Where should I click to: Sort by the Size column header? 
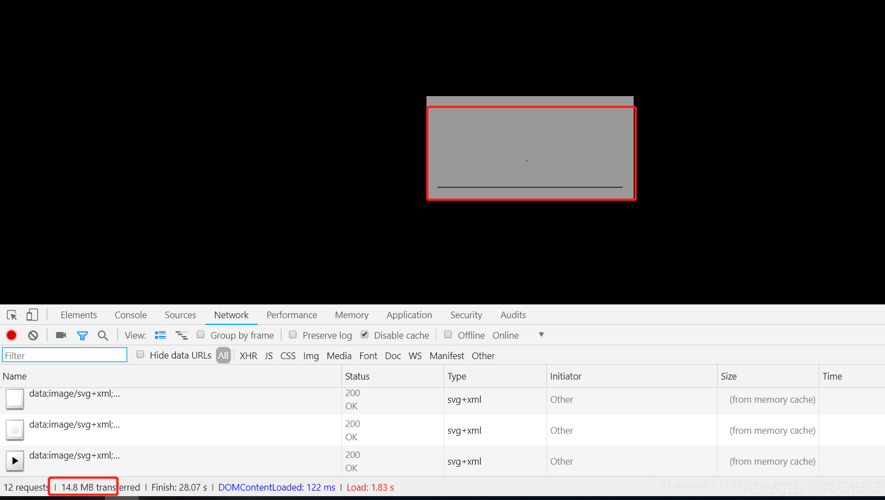[767, 376]
